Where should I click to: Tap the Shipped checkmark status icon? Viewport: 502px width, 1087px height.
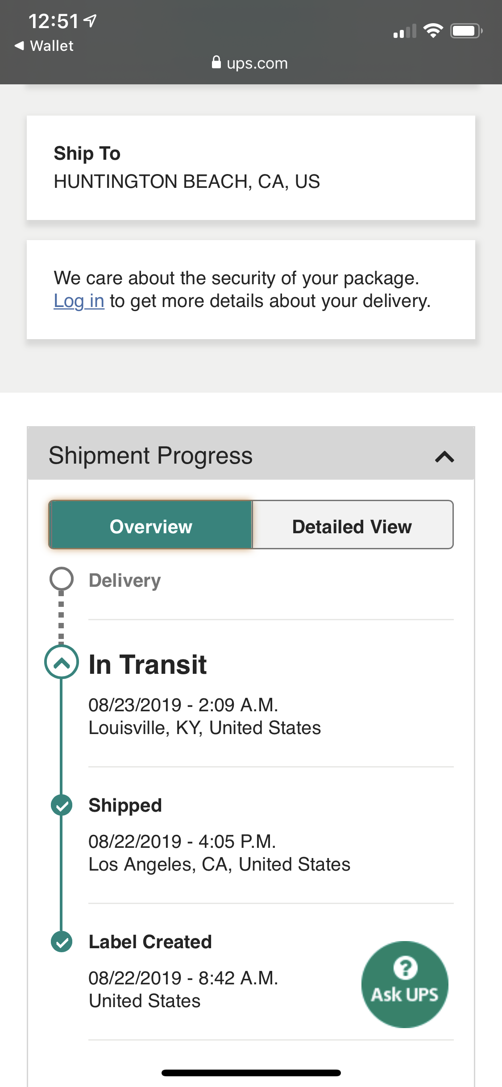(x=62, y=805)
